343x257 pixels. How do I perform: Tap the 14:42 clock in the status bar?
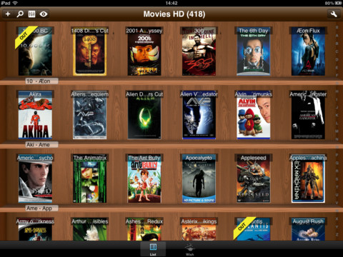[x=171, y=3]
